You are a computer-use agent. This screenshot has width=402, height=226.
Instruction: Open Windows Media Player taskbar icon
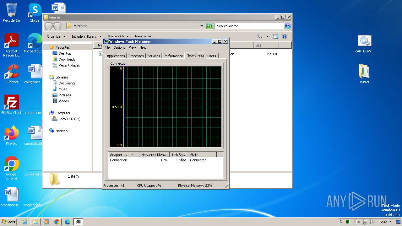[46, 222]
